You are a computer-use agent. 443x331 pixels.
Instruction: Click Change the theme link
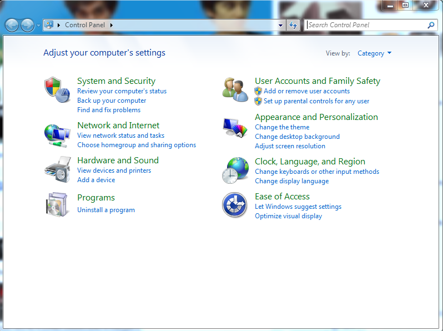click(282, 127)
